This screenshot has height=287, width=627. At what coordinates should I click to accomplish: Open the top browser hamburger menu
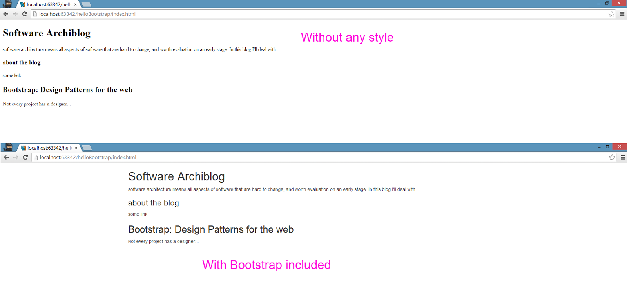point(622,14)
